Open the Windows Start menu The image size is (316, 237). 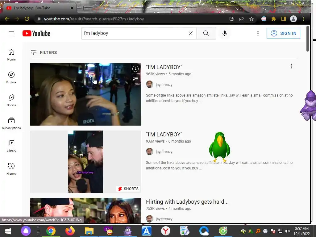click(8, 231)
